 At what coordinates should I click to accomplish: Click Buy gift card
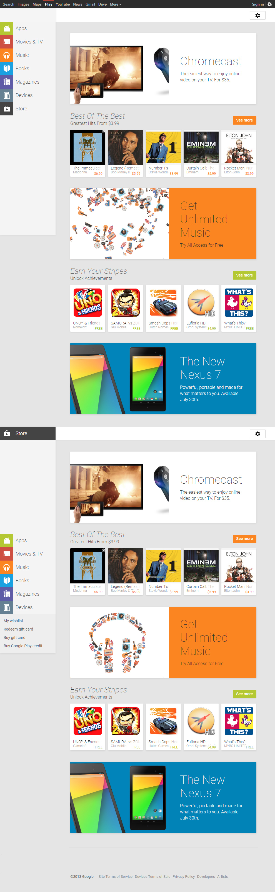point(14,638)
